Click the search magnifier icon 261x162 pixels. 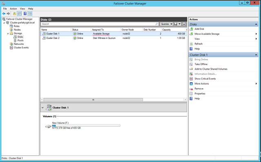[157, 24]
